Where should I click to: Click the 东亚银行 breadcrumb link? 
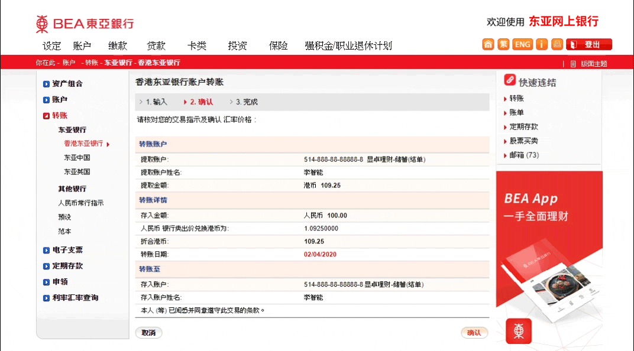tap(118, 63)
